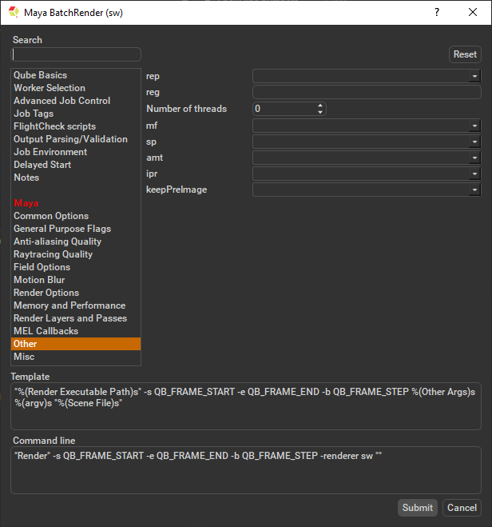This screenshot has width=492, height=527.
Task: Click the Maya BatchRender title bar icon
Action: [14, 13]
